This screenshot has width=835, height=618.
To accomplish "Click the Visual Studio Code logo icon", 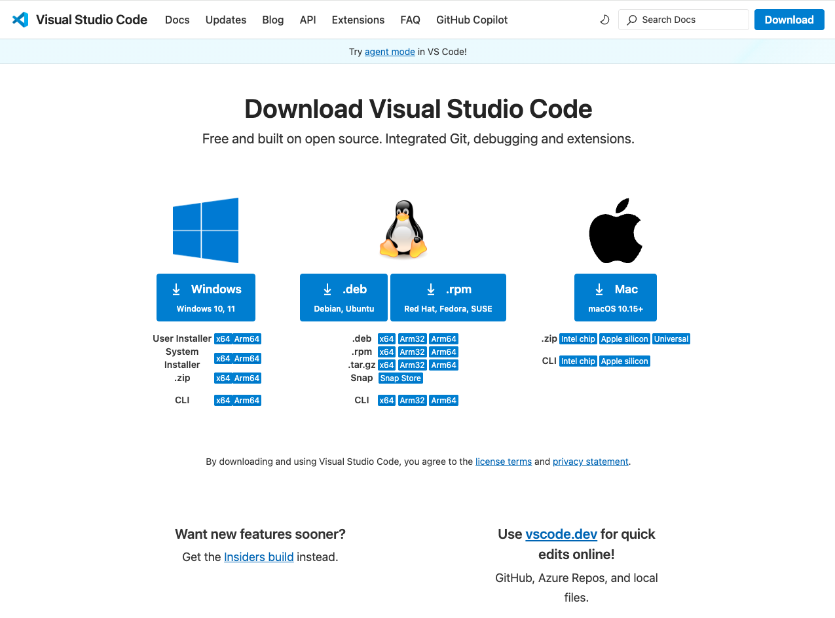I will [x=20, y=20].
